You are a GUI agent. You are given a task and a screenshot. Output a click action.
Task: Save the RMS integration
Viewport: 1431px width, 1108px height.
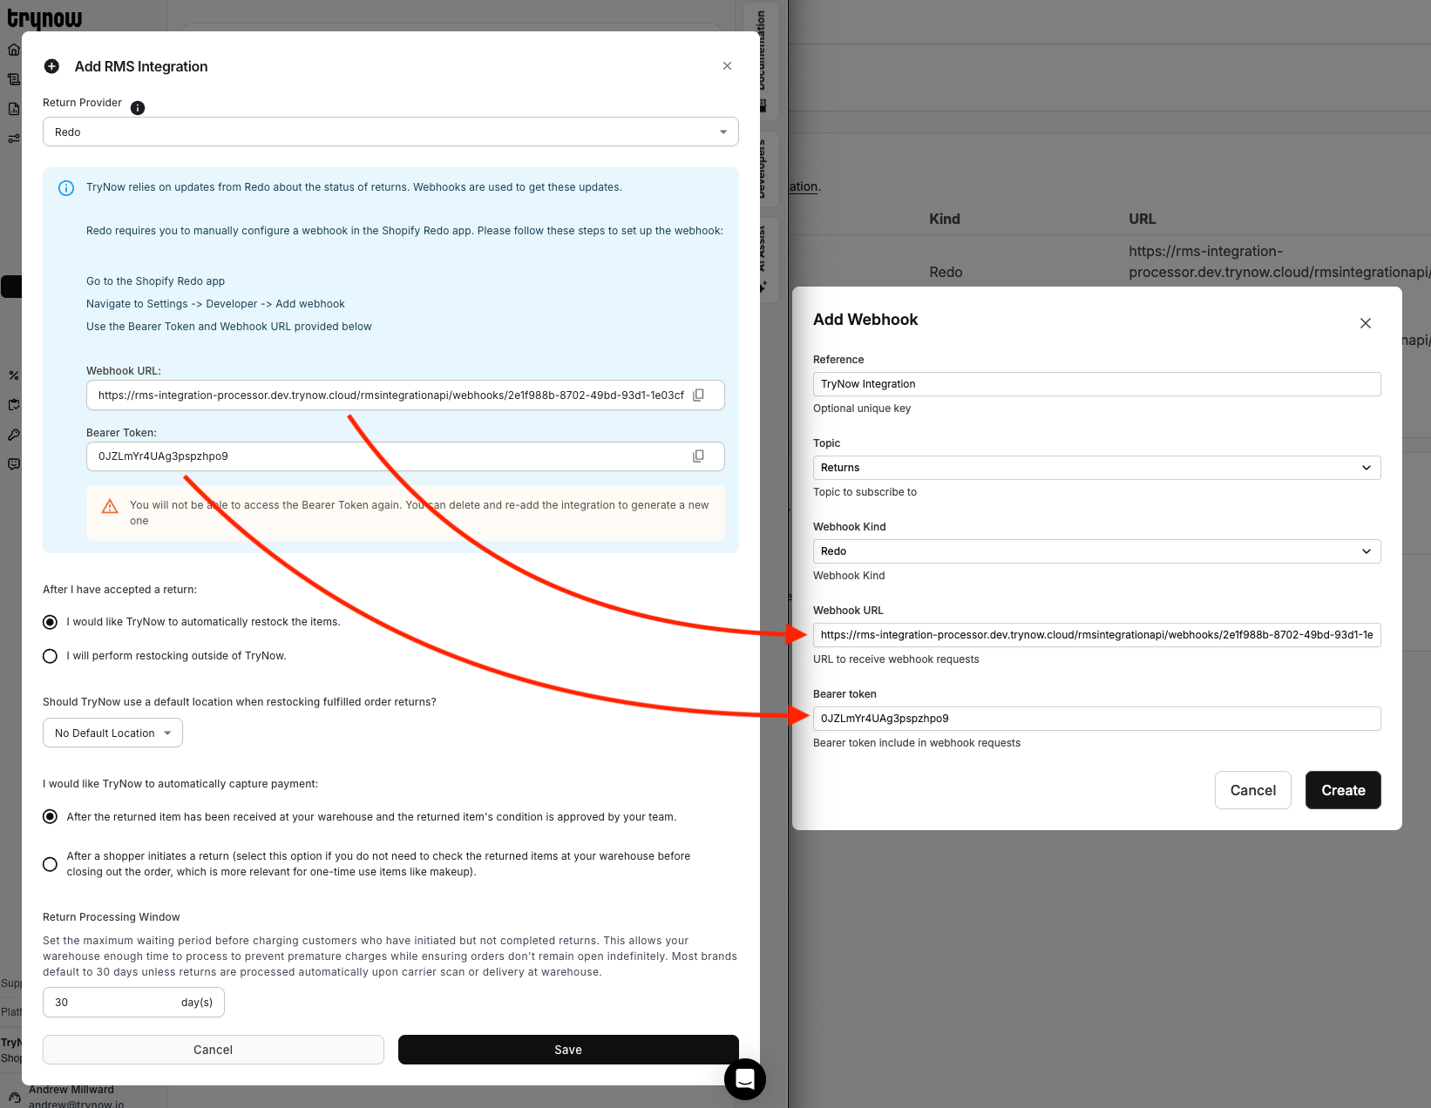pyautogui.click(x=568, y=1050)
